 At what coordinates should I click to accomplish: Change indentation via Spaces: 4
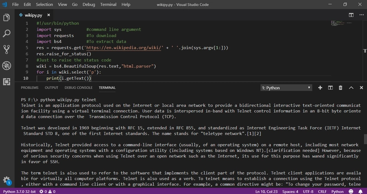pyautogui.click(x=290, y=191)
